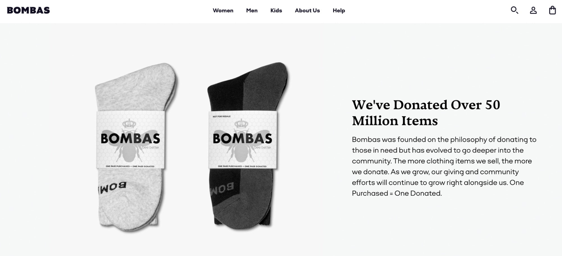
Task: Click the account profile icon
Action: coord(533,10)
